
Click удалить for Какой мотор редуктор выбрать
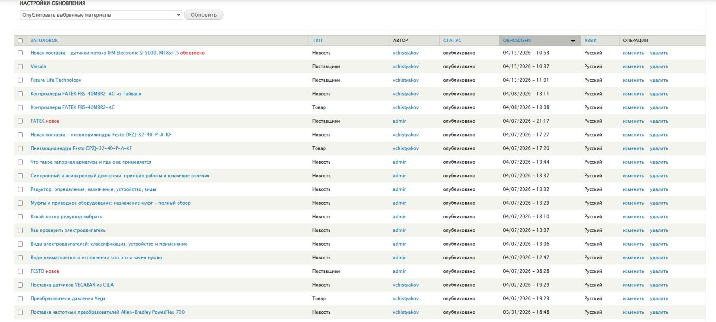tap(659, 216)
